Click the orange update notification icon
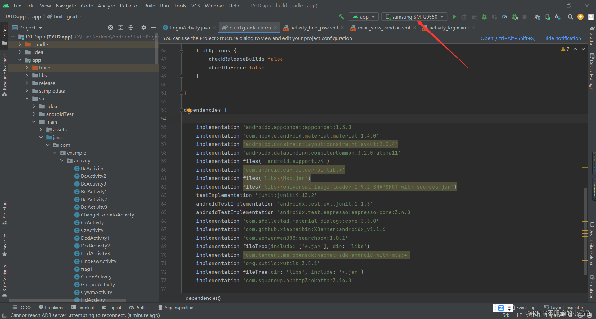The width and height of the screenshot is (596, 319). click(x=580, y=17)
